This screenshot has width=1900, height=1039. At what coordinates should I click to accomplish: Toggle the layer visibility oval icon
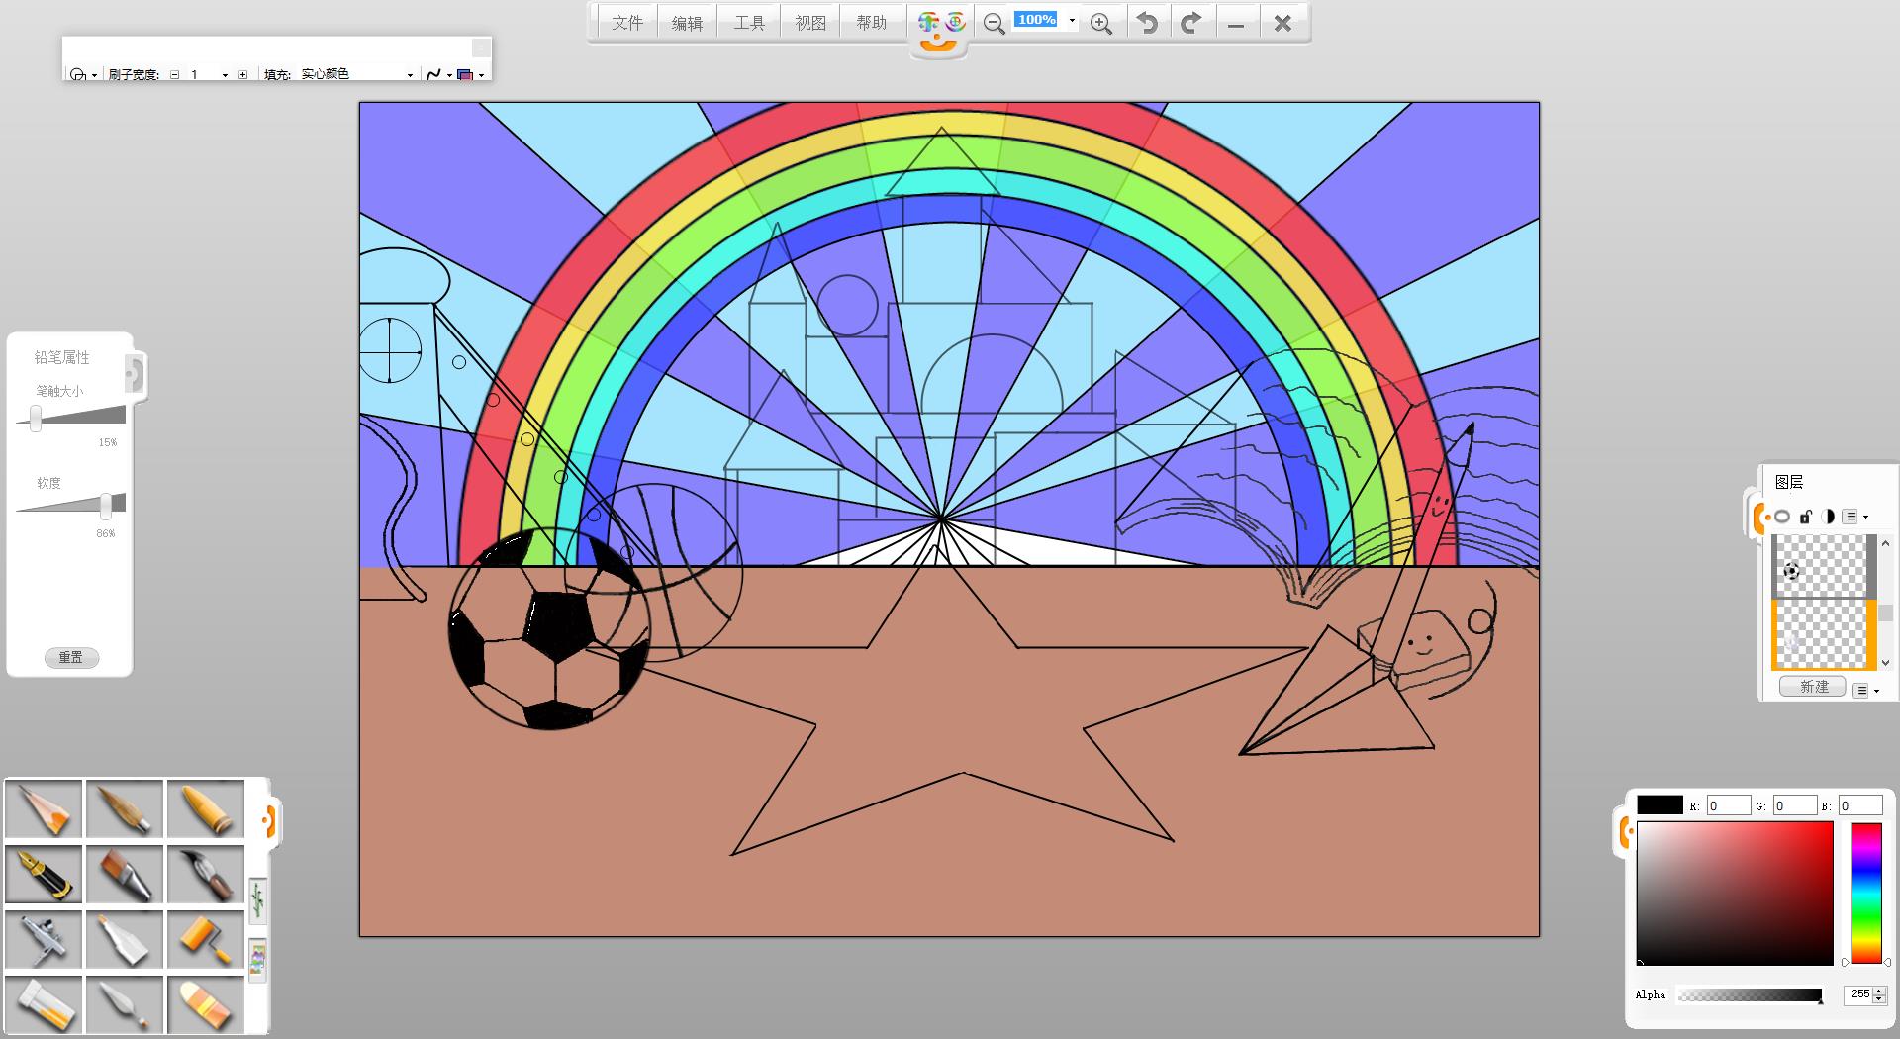[x=1782, y=517]
